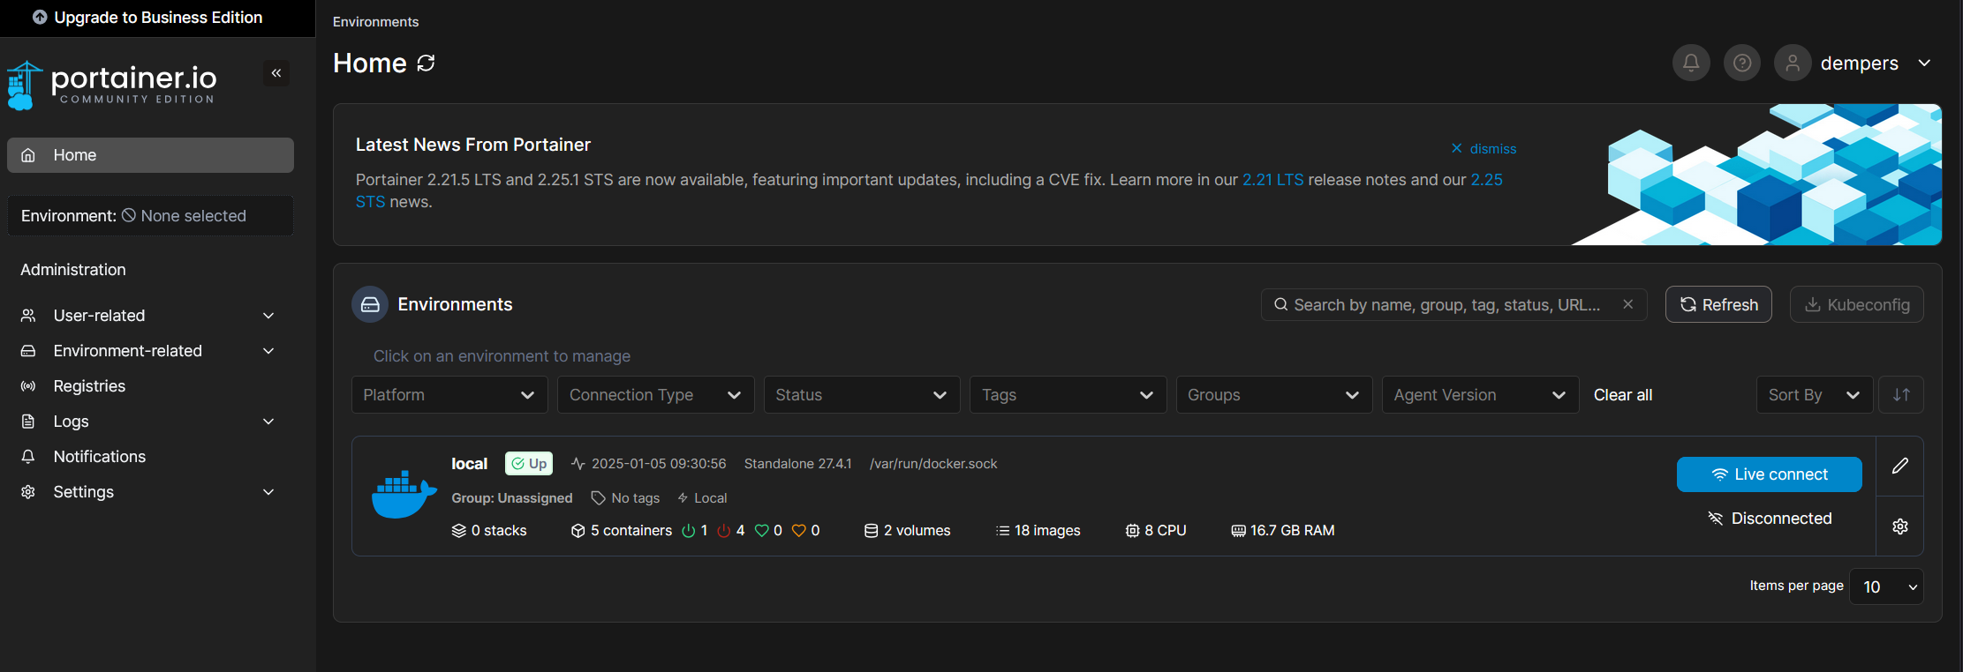This screenshot has height=672, width=1963.
Task: Click the /var/run/docker.sock text
Action: 933,464
